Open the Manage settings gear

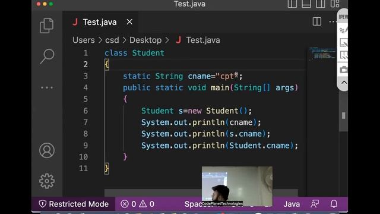tap(47, 181)
